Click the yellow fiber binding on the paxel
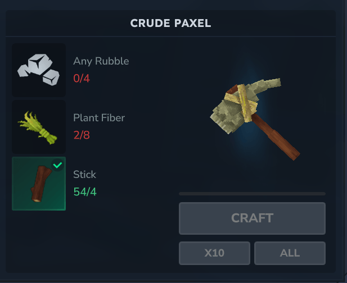Screen dimensions: 347x283 point(244,102)
